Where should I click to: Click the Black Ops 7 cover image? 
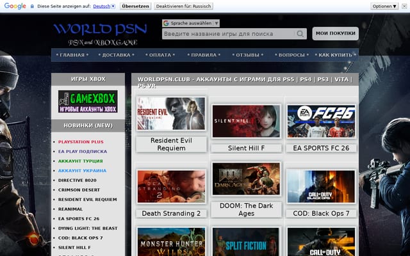point(321,186)
